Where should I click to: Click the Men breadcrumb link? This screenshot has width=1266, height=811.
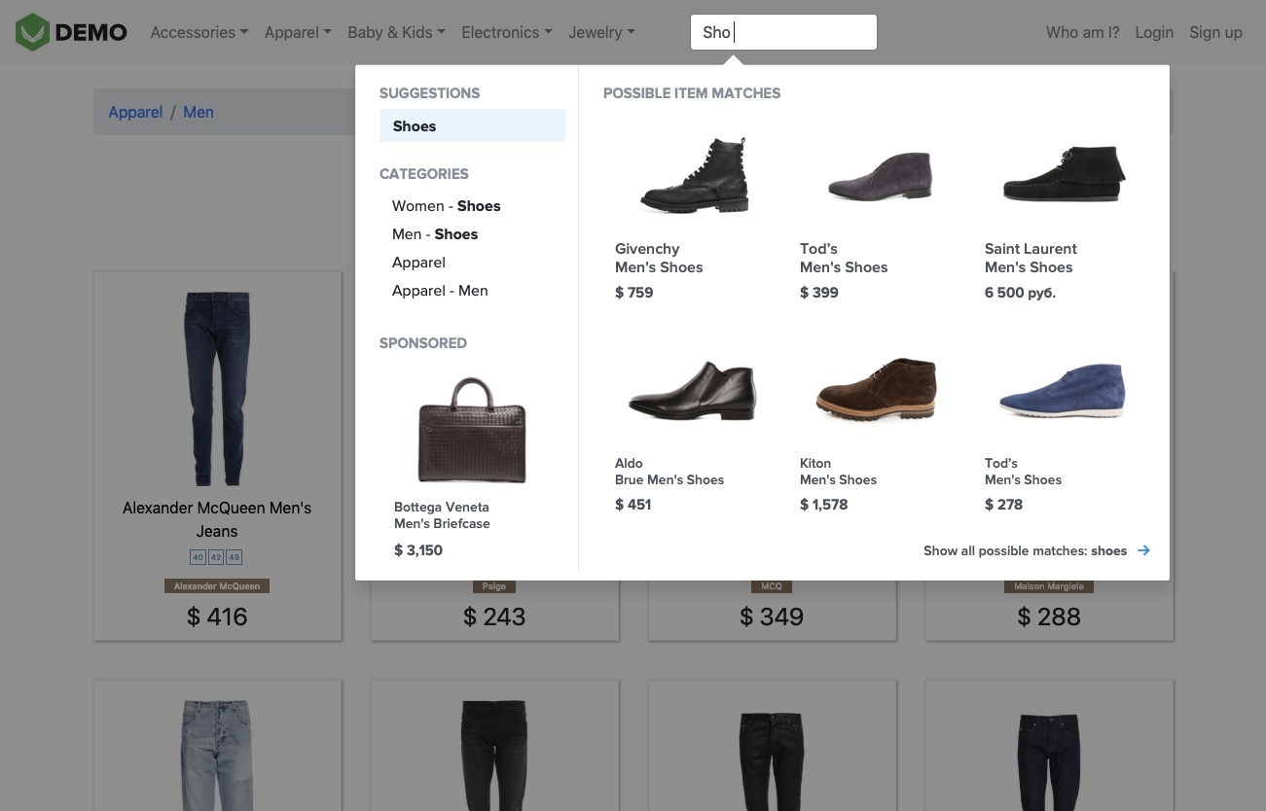click(199, 112)
